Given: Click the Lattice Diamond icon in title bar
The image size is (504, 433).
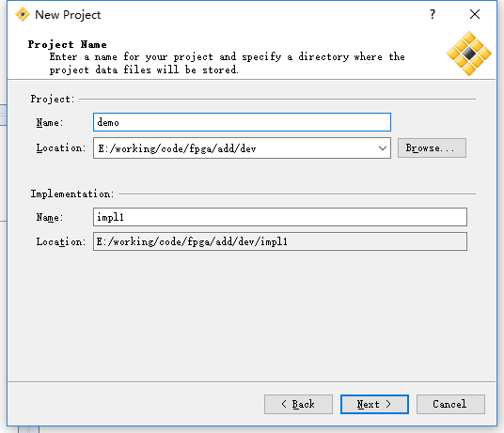Looking at the screenshot, I should coord(23,14).
